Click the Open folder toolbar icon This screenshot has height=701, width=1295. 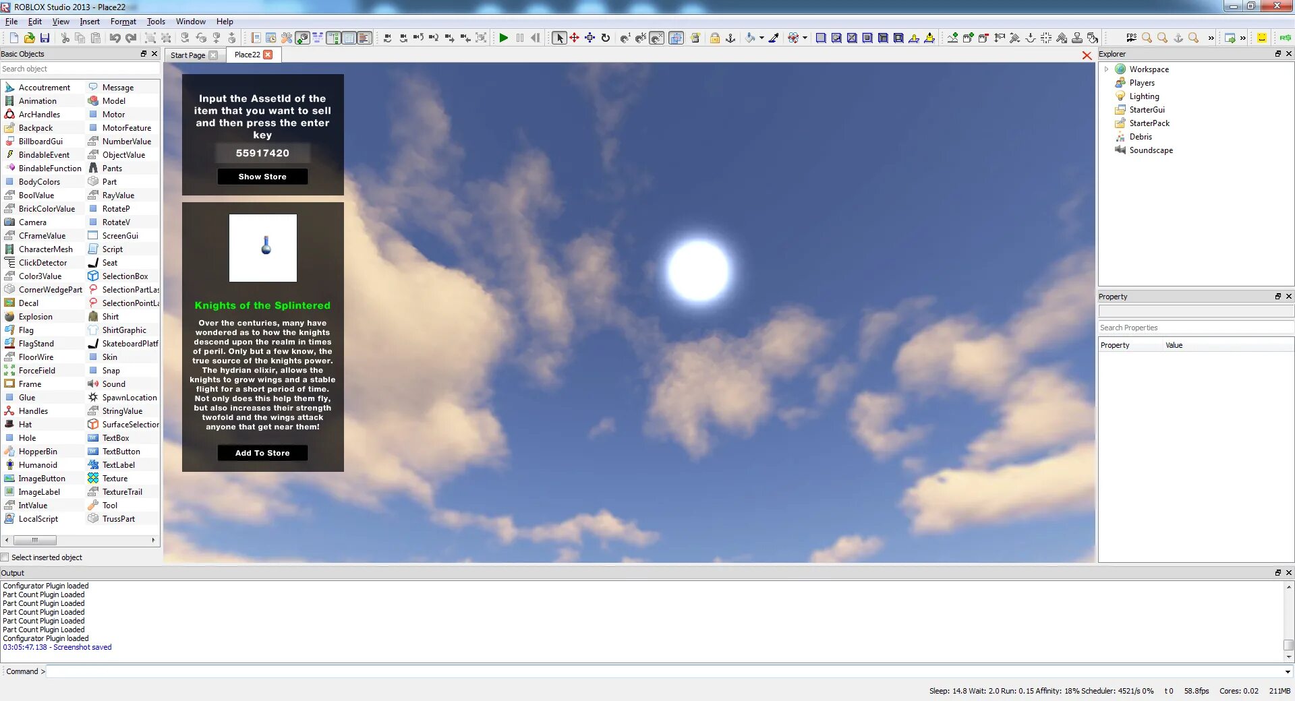[x=29, y=38]
